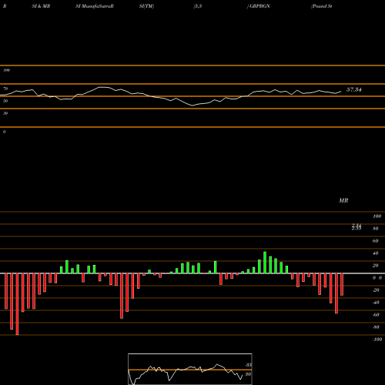Click the MR axis label 40

pyautogui.click(x=376, y=253)
